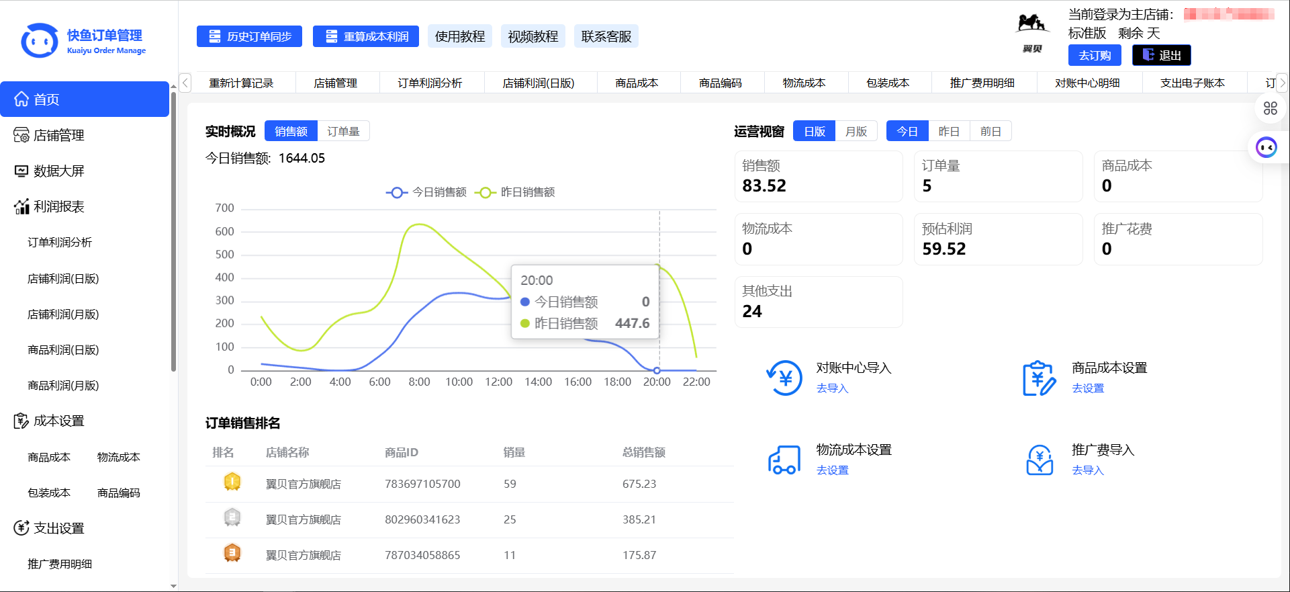
Task: Click the 历史订单同步 button
Action: 249,36
